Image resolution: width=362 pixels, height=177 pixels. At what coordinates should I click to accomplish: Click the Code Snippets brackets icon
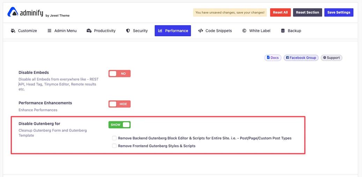click(201, 31)
